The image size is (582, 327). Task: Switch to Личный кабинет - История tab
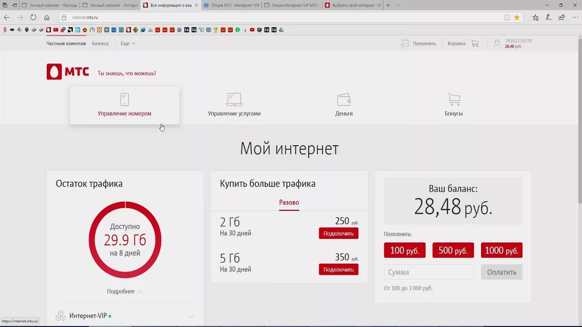[110, 5]
